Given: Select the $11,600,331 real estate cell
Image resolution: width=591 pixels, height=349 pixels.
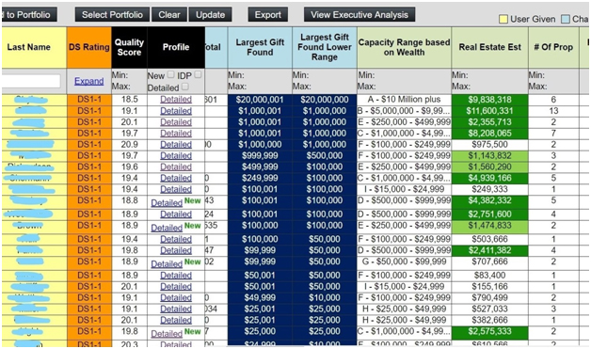Looking at the screenshot, I should click(x=489, y=111).
